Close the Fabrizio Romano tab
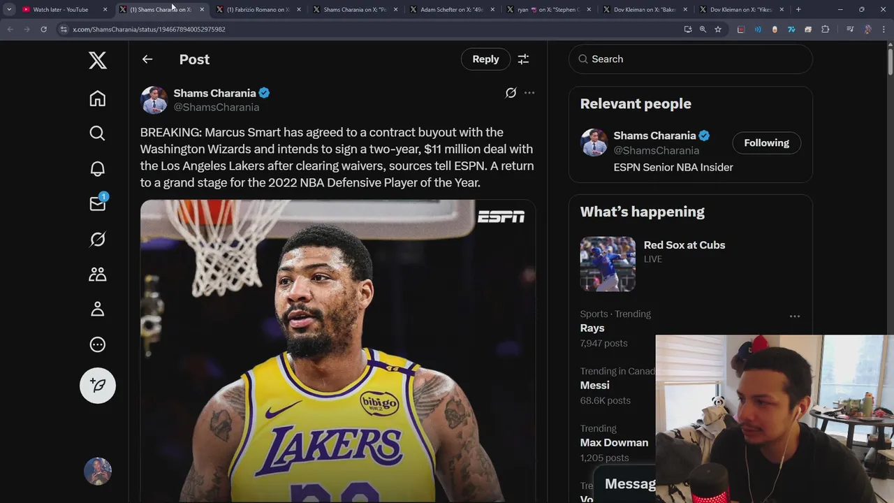The width and height of the screenshot is (894, 503). coord(299,10)
